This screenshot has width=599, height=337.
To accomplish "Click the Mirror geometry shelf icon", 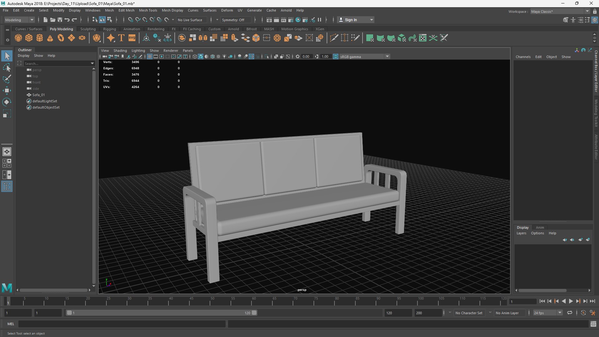I will click(x=203, y=38).
